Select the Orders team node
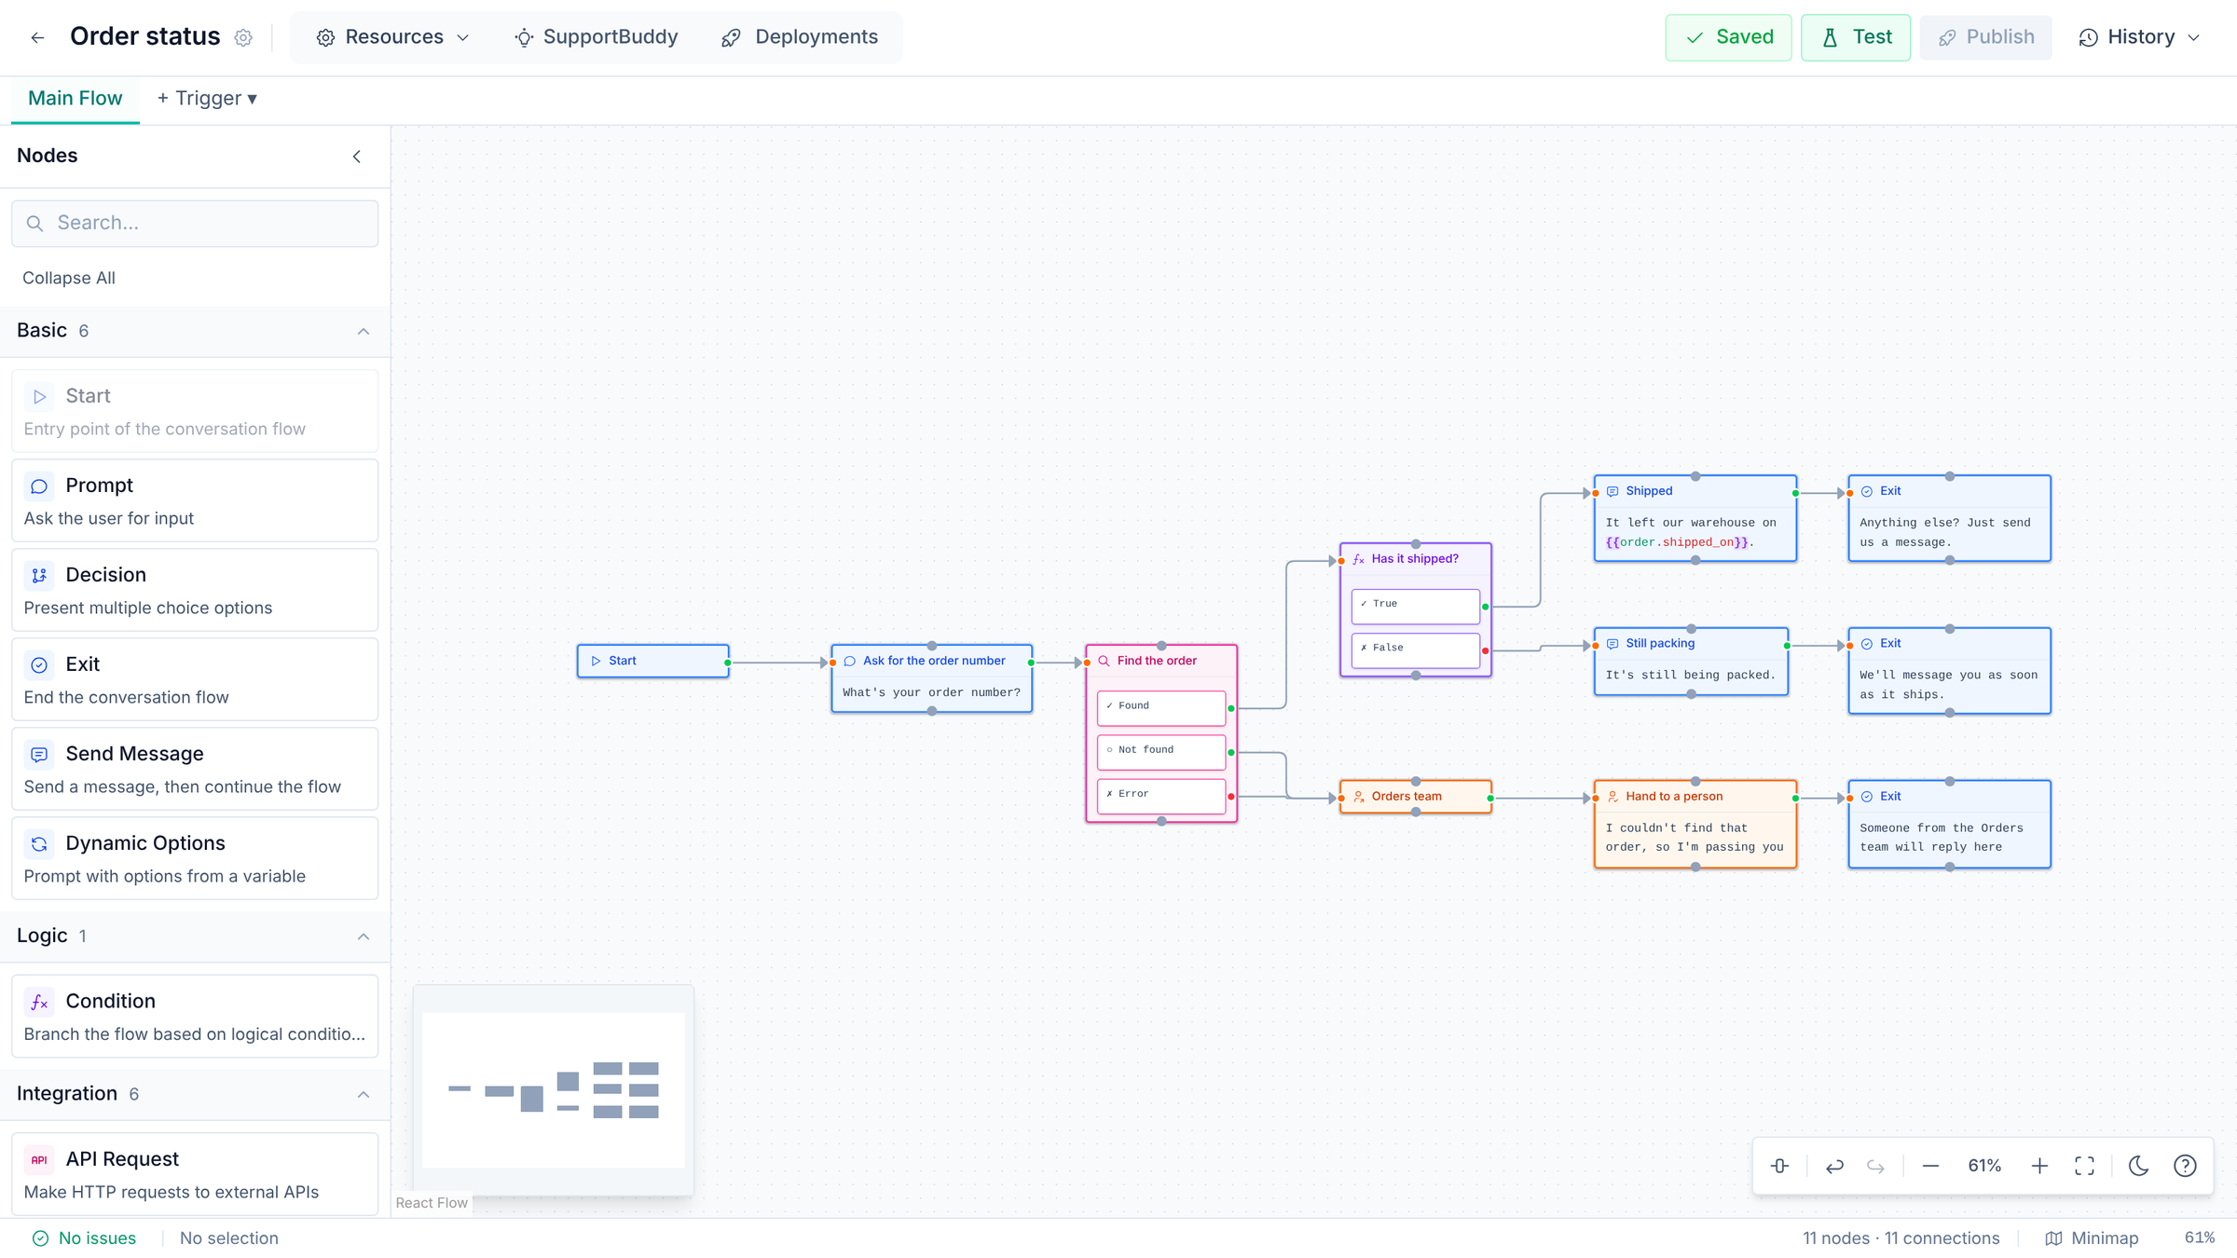The width and height of the screenshot is (2237, 1258). click(1415, 797)
